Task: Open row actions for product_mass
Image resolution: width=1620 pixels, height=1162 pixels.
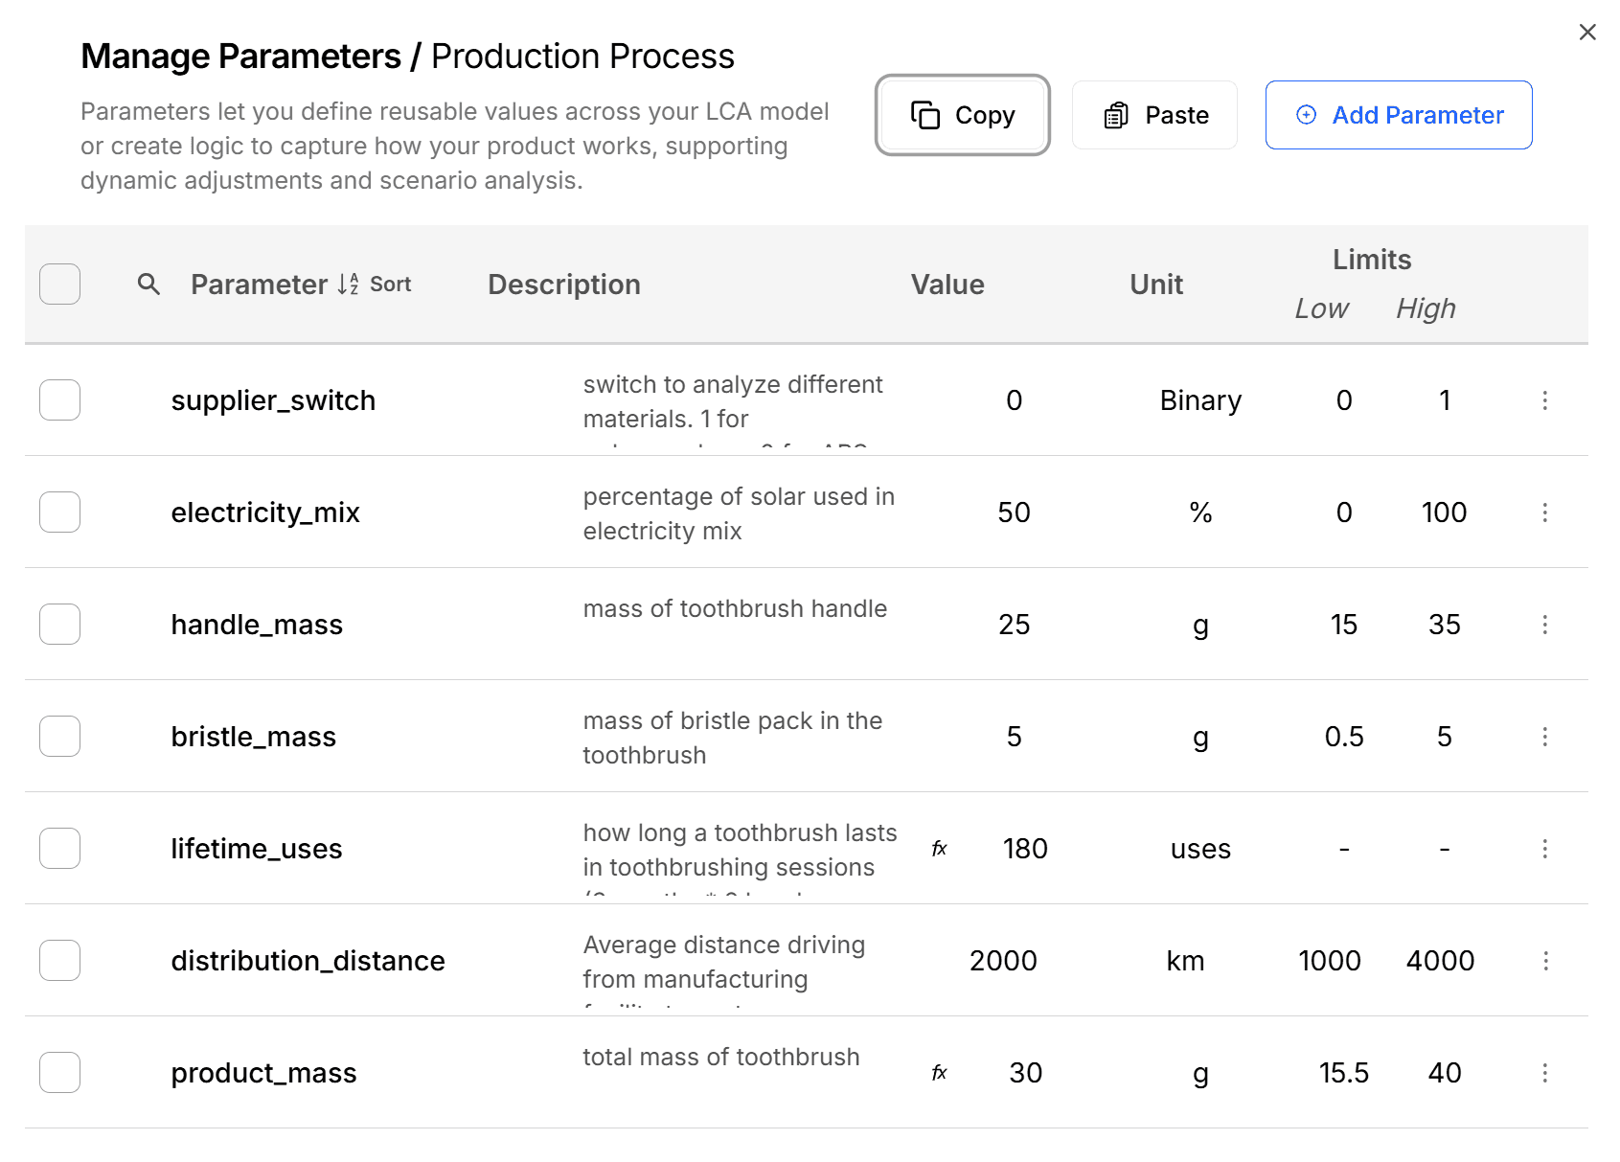Action: [x=1544, y=1073]
